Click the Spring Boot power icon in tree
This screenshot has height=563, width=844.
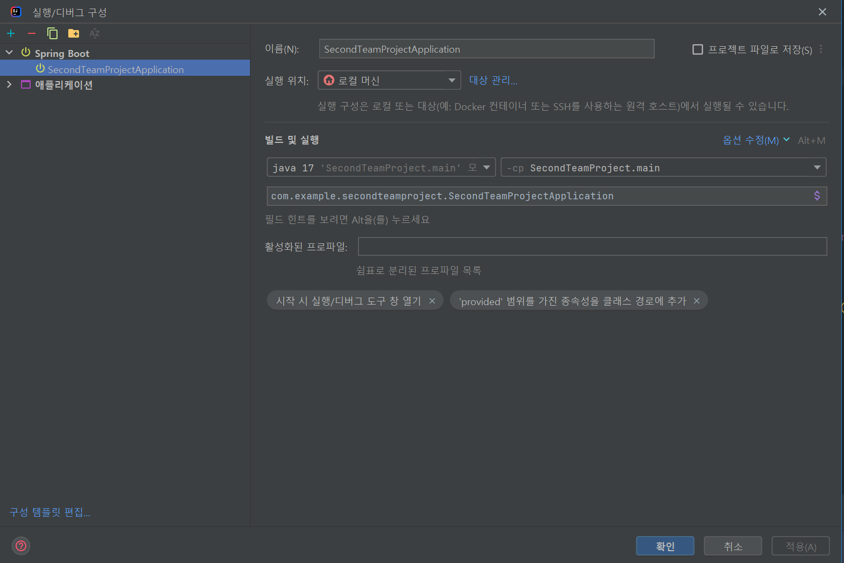[26, 53]
